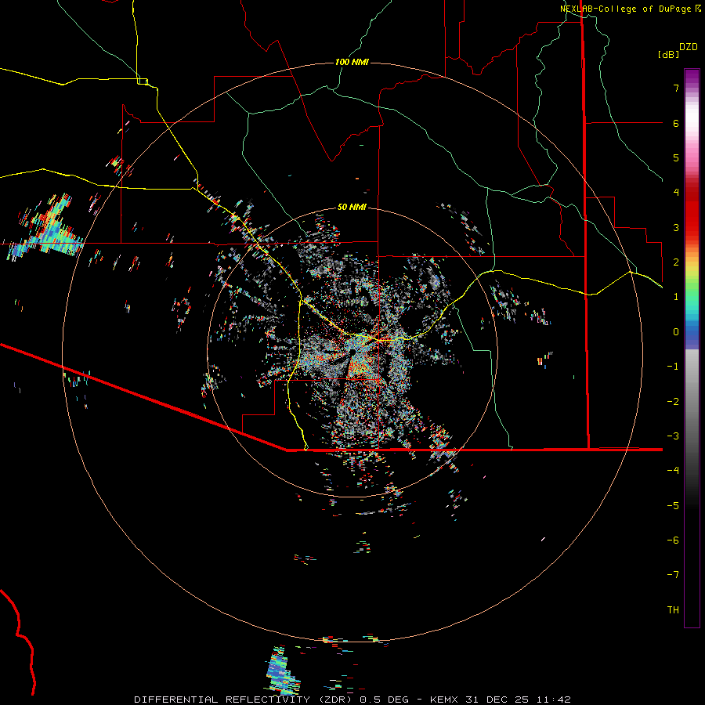Click the 6 value on color scale
This screenshot has width=705, height=705.
tap(676, 123)
